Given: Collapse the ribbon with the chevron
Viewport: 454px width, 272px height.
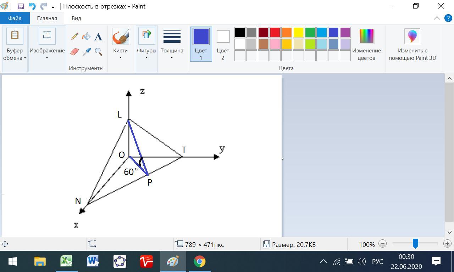Looking at the screenshot, I should [x=437, y=18].
